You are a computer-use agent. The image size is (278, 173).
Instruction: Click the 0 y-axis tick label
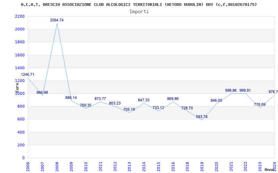[x=23, y=158]
